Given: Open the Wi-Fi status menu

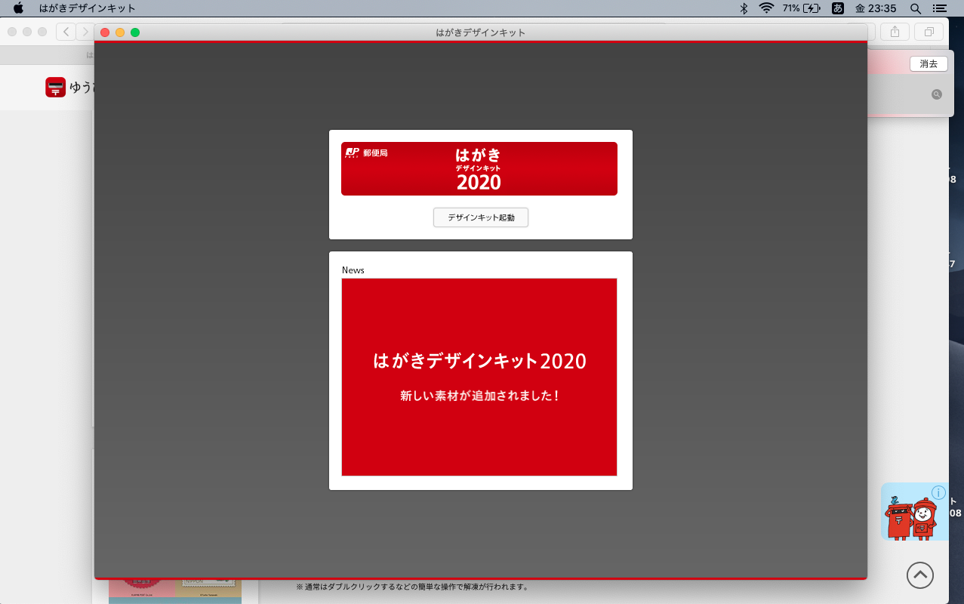Looking at the screenshot, I should [x=766, y=8].
